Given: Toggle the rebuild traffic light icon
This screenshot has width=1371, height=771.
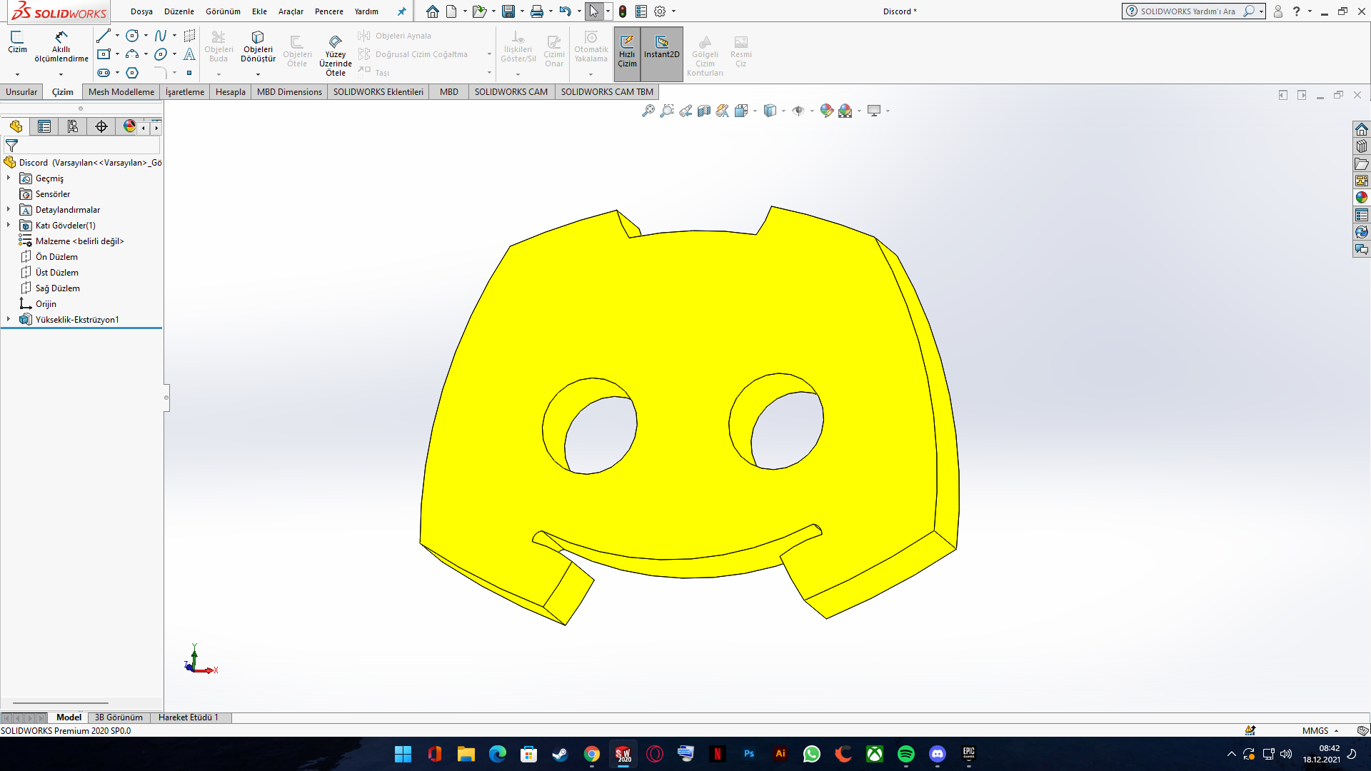Looking at the screenshot, I should 623,11.
